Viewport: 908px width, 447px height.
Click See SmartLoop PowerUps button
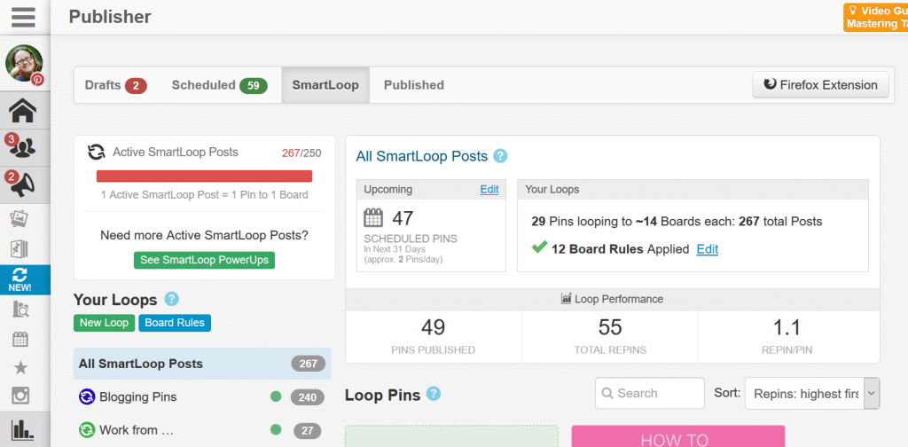tap(205, 260)
